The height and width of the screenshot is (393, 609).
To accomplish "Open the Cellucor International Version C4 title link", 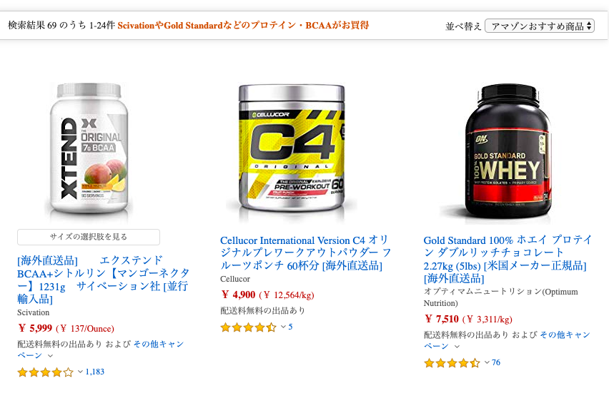I will click(306, 252).
